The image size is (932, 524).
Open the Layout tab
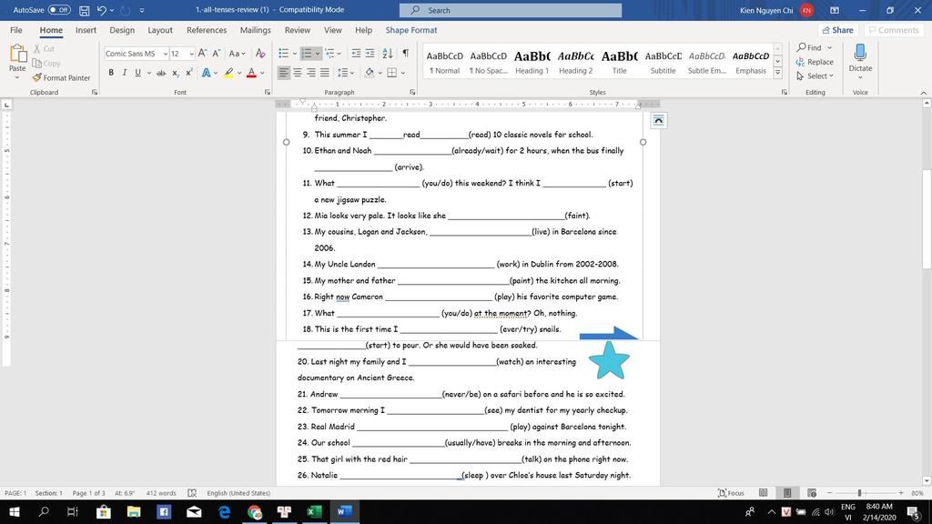pos(160,30)
